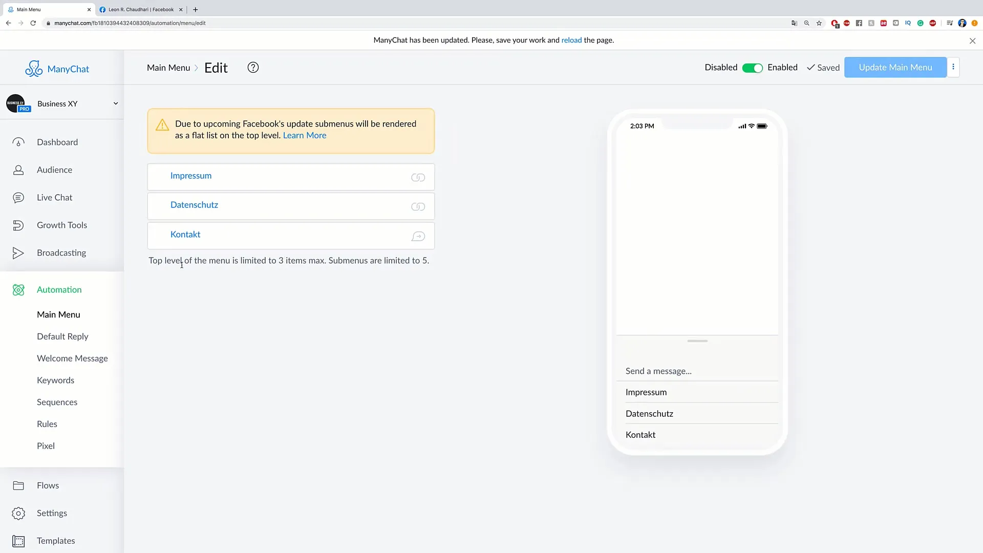The width and height of the screenshot is (983, 553).
Task: Navigate to Flows section
Action: point(48,485)
